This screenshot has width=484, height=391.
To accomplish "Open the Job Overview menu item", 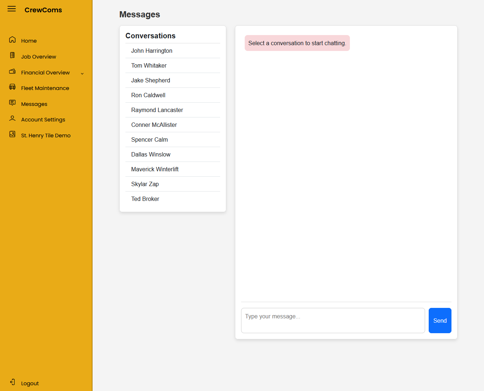I will click(x=38, y=57).
